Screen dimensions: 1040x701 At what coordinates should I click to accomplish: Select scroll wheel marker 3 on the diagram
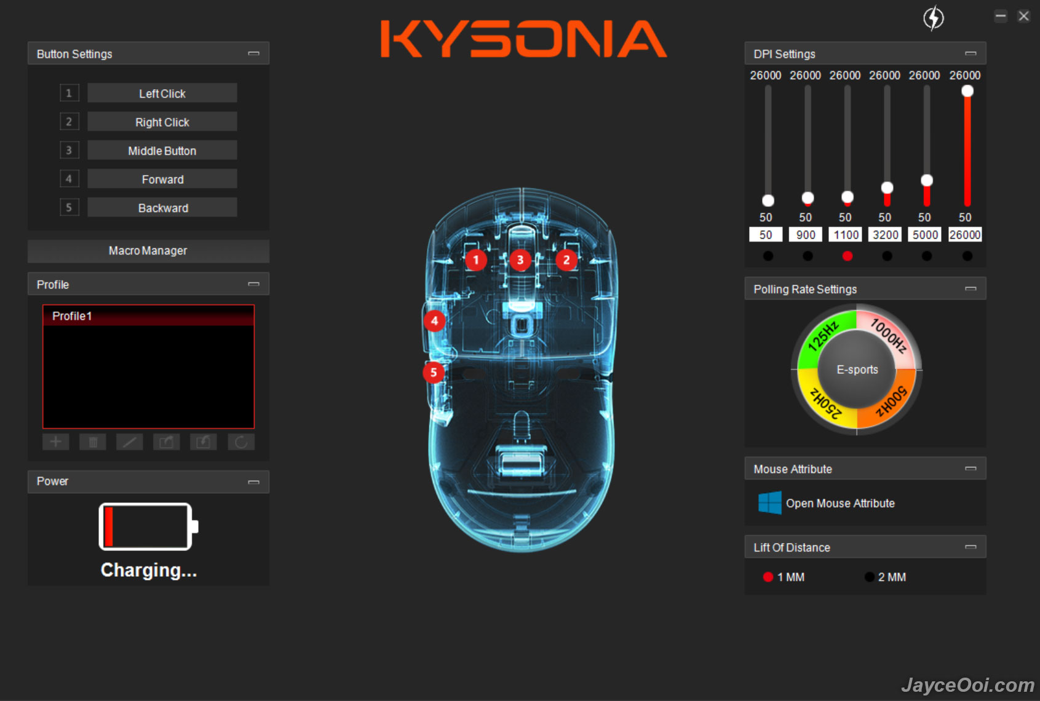pos(520,260)
